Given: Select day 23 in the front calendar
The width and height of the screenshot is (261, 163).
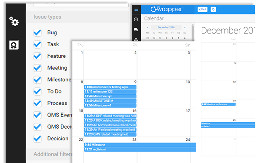Looking at the screenshot, I should coord(134,140).
